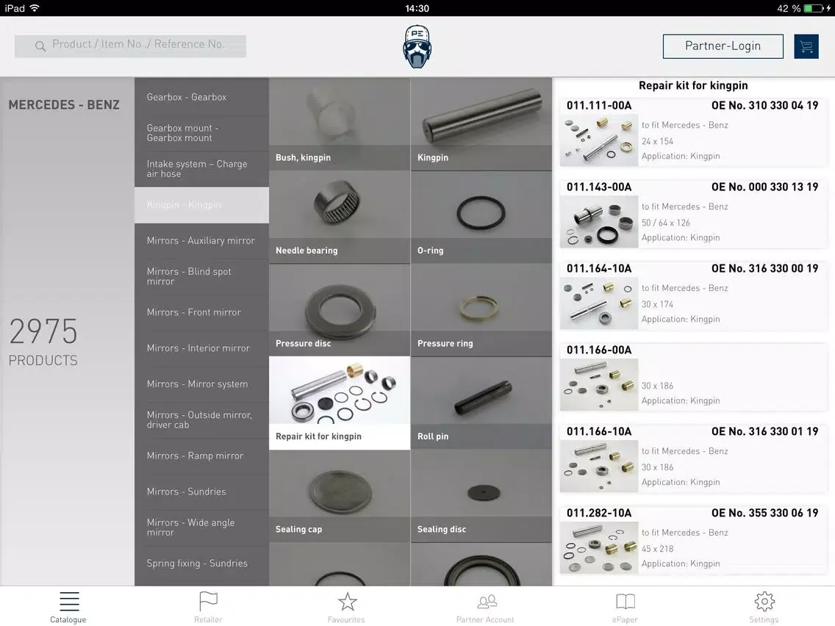Select OE No. 000 330 13 19

(764, 187)
